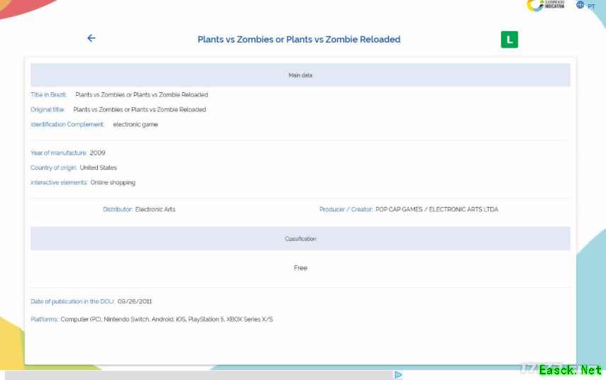Click the page title heading text
Screen dimensions: 606x380
(299, 40)
